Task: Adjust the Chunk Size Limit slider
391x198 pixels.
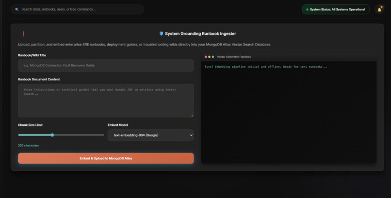Action: click(61, 135)
